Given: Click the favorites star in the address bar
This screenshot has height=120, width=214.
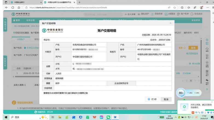Looking at the screenshot, I should (175, 7).
